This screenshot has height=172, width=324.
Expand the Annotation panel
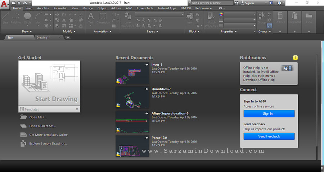103,32
